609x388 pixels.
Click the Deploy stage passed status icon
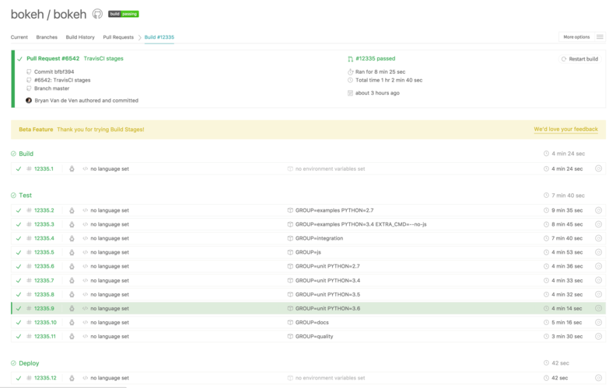tap(13, 363)
